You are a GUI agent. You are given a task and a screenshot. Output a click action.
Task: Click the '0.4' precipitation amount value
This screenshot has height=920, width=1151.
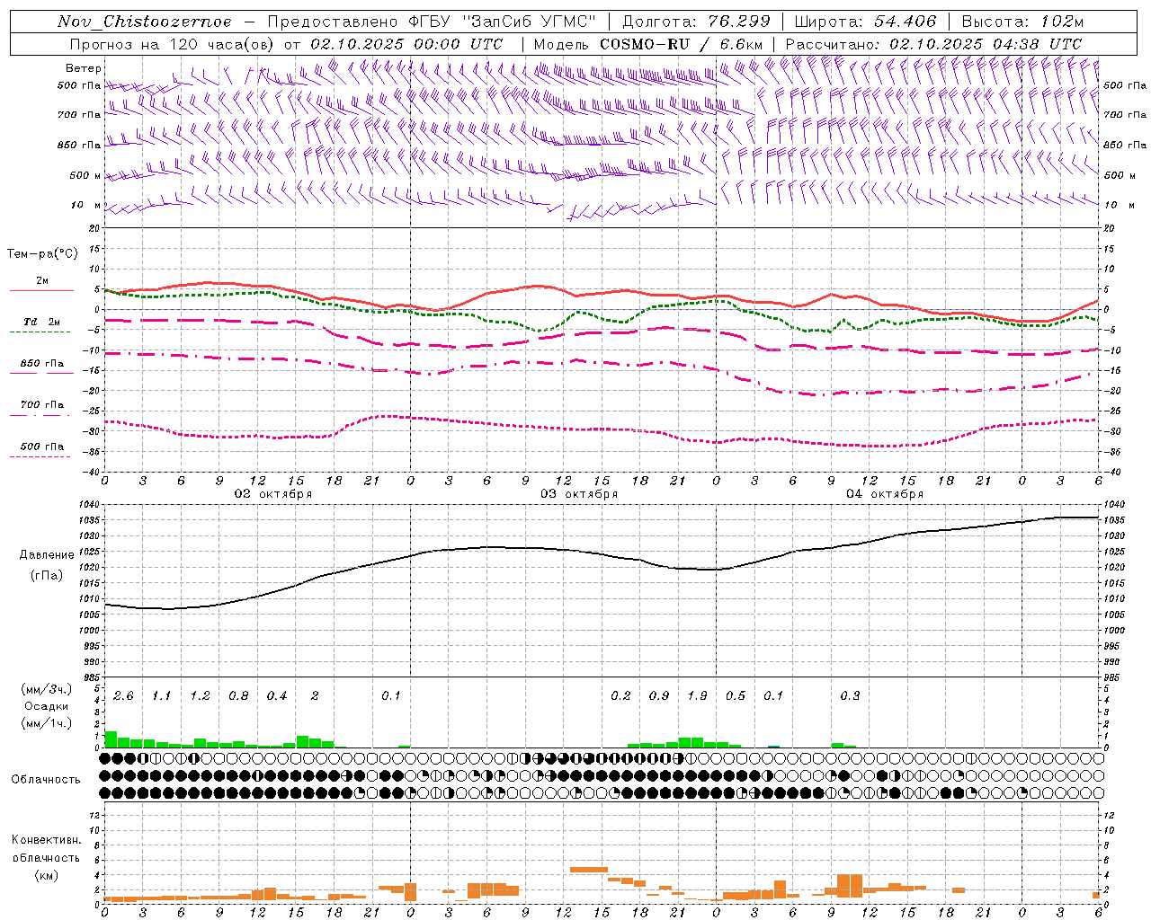click(x=276, y=696)
